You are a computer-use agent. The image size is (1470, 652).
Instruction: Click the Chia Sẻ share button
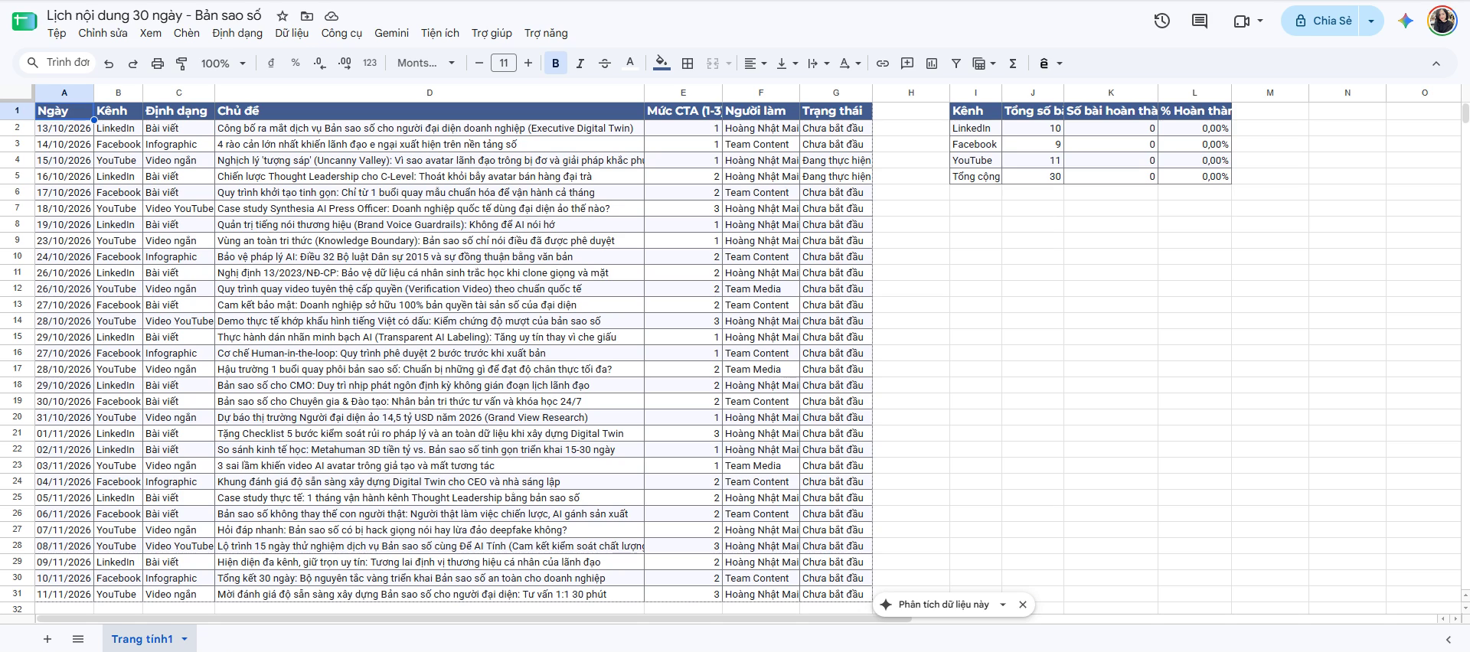click(x=1323, y=21)
